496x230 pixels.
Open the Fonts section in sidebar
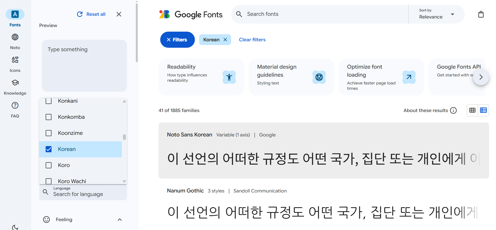pos(15,18)
